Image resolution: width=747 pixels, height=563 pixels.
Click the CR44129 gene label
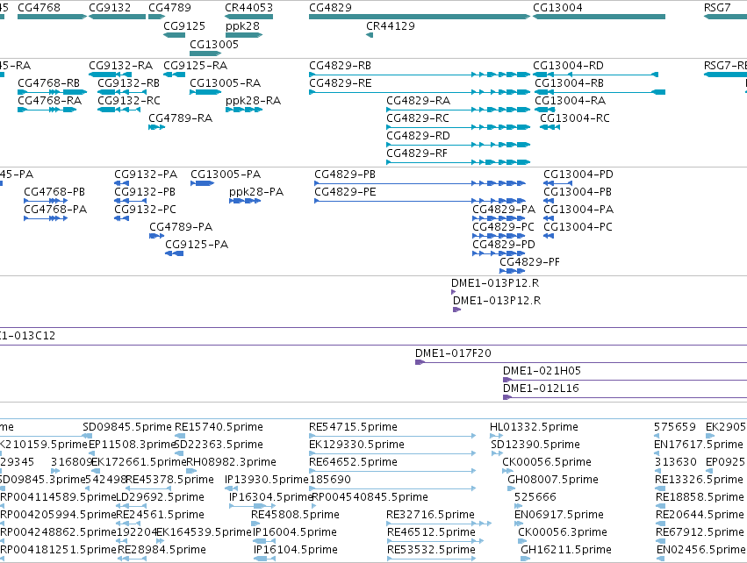click(x=390, y=25)
